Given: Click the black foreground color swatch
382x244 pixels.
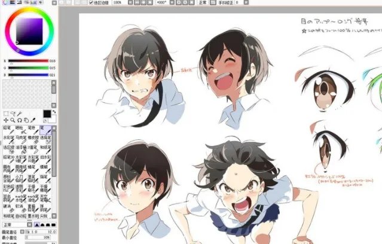Looking at the screenshot, I should click(x=47, y=114).
